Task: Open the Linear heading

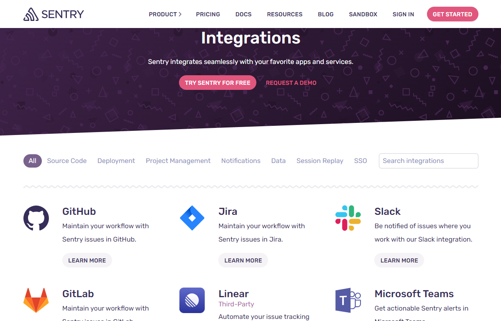Action: point(234,294)
